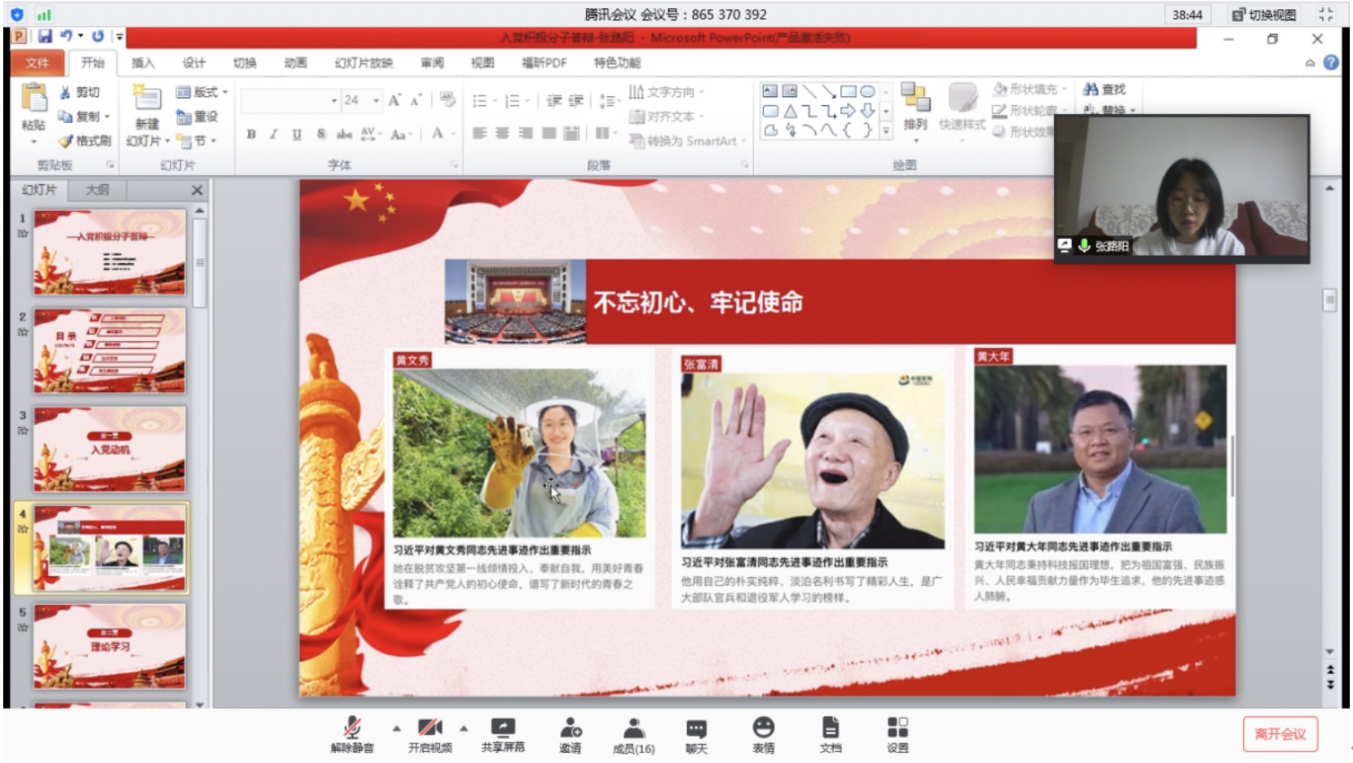The height and width of the screenshot is (763, 1353).
Task: Click the Switch View button
Action: 1264,15
